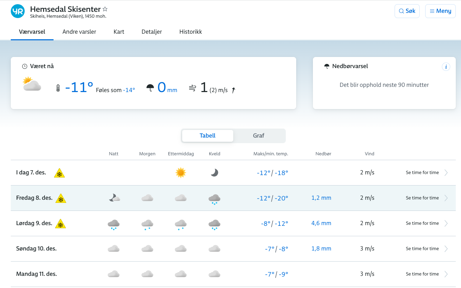Image resolution: width=461 pixels, height=288 pixels.
Task: Click the sunny afternoon icon for today
Action: (x=181, y=173)
